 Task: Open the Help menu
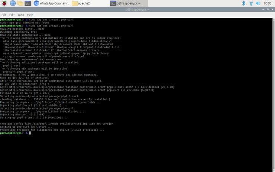[30, 15]
